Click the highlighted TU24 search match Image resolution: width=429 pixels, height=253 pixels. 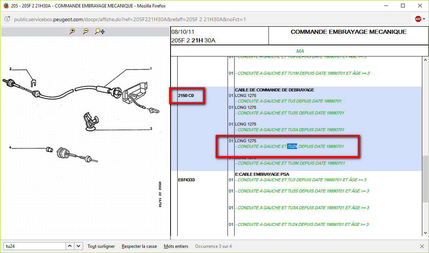click(x=292, y=146)
